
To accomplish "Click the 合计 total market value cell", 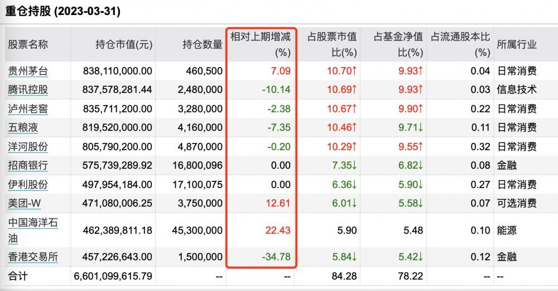I will [x=113, y=276].
